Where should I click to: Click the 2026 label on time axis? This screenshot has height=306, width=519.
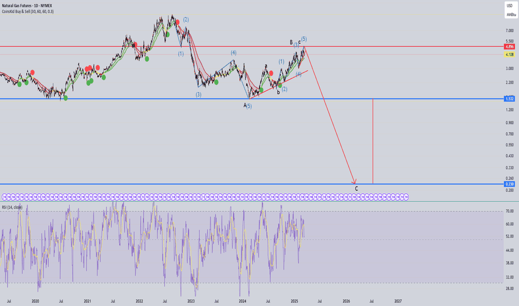click(346, 302)
